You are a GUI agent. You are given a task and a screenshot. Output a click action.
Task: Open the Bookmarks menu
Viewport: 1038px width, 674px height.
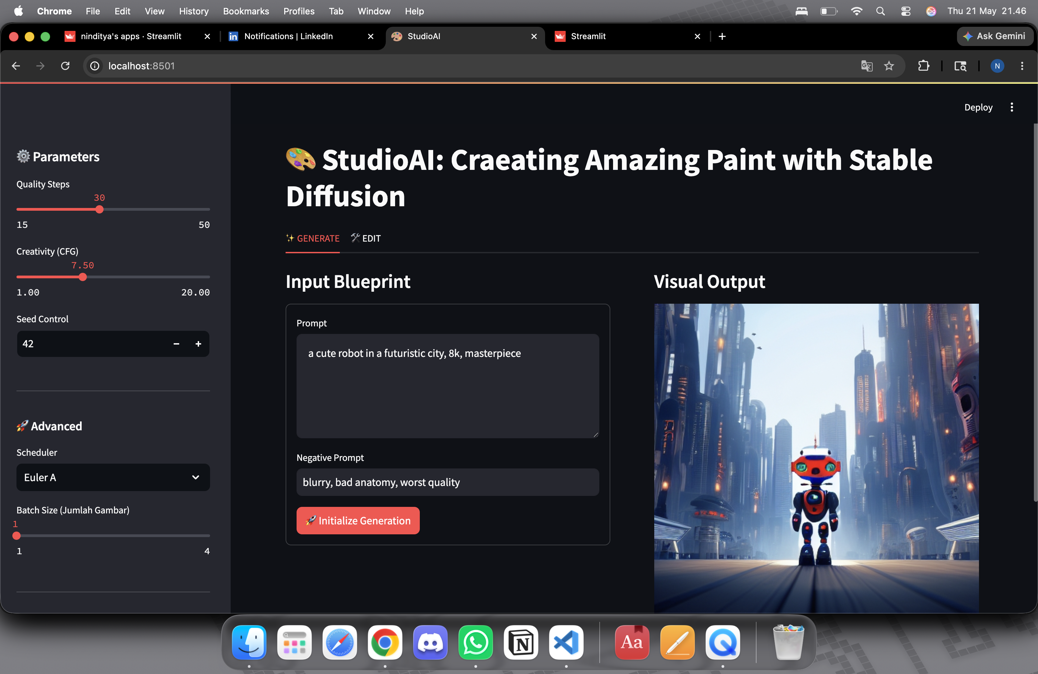(x=246, y=11)
